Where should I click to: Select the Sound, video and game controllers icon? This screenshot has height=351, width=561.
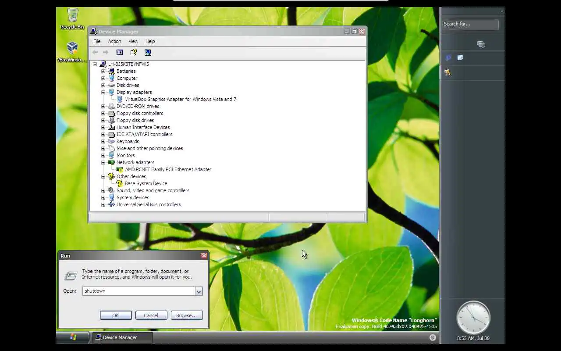point(111,190)
